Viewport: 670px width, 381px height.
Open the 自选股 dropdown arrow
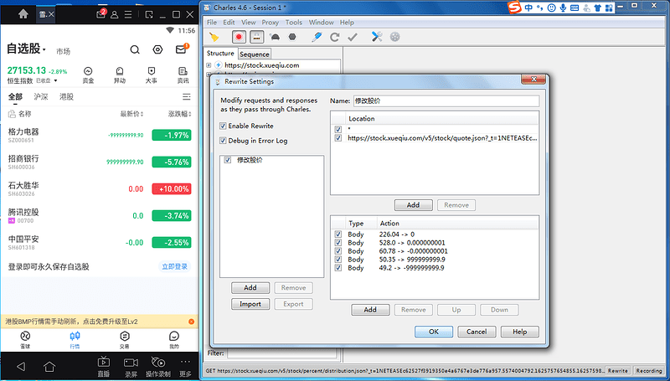point(44,50)
